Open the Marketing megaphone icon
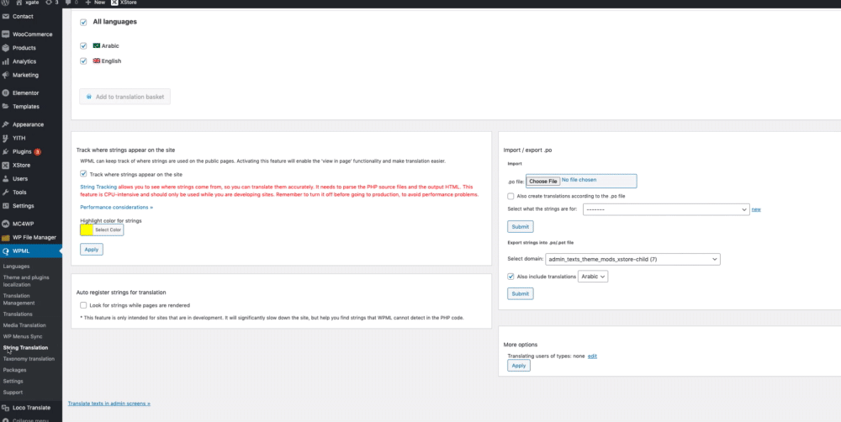The width and height of the screenshot is (841, 422). (x=5, y=75)
